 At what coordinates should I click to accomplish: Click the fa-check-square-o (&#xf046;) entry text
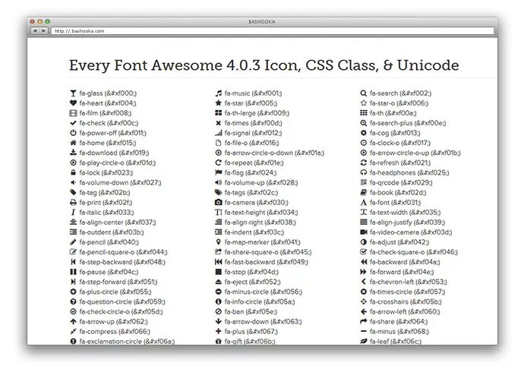(413, 252)
